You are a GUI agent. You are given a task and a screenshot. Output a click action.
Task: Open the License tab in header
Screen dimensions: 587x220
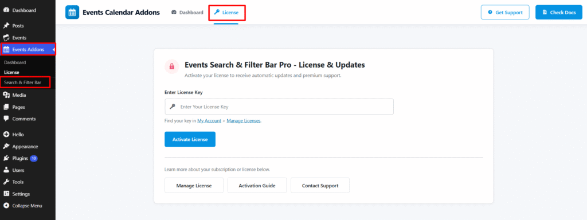[226, 13]
